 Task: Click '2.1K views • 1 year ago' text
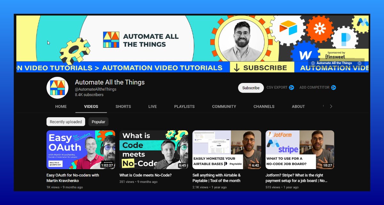coord(210,187)
